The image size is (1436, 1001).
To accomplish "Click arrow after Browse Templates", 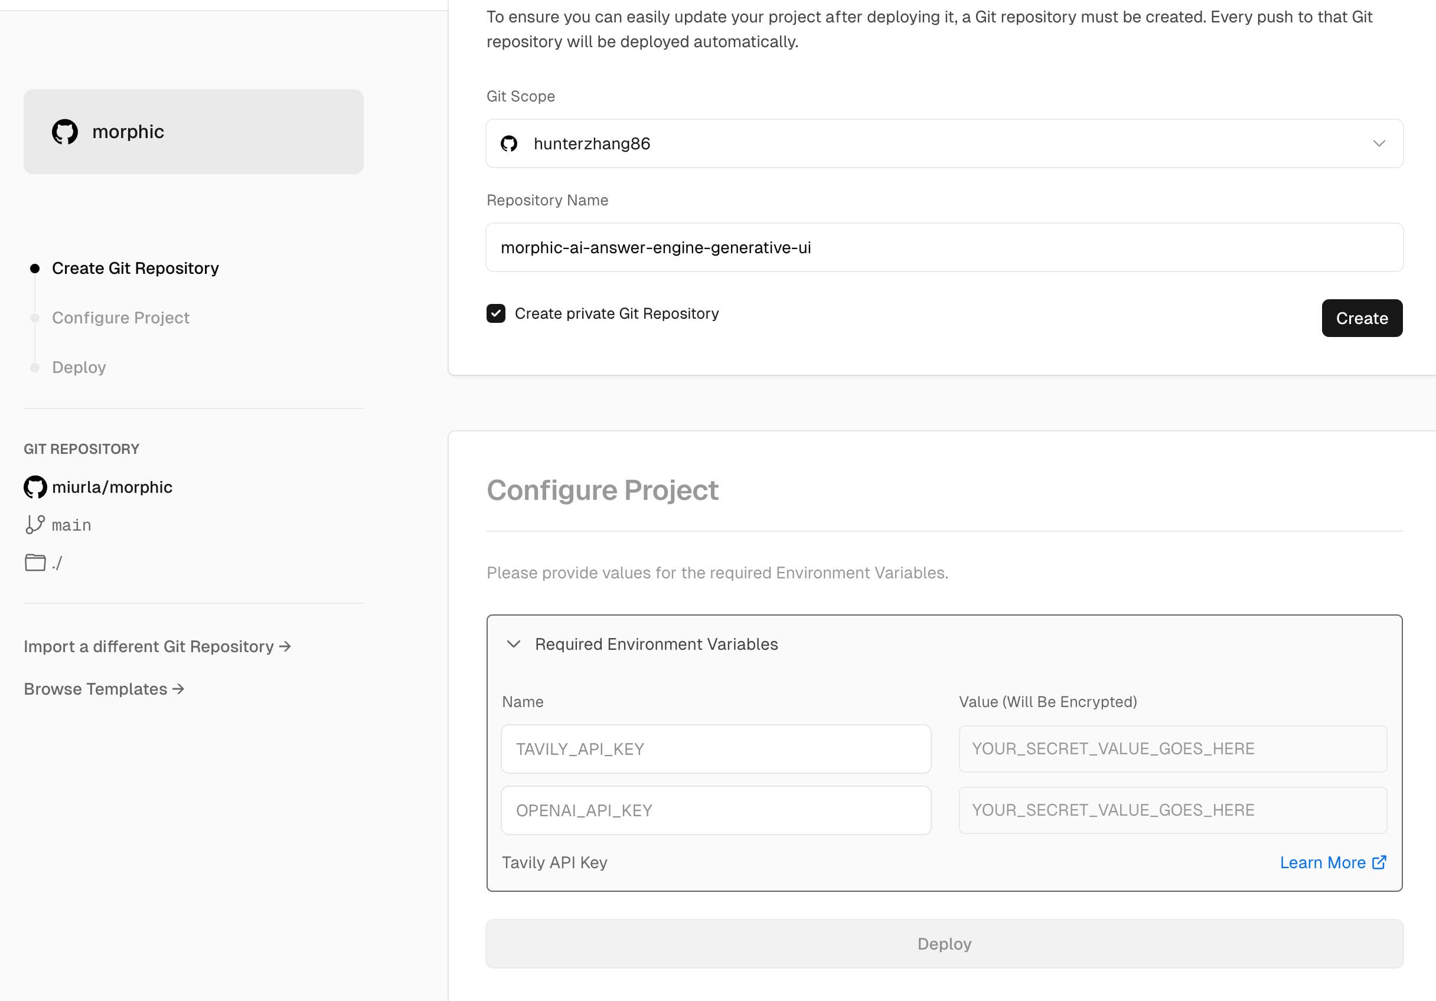I will point(179,689).
